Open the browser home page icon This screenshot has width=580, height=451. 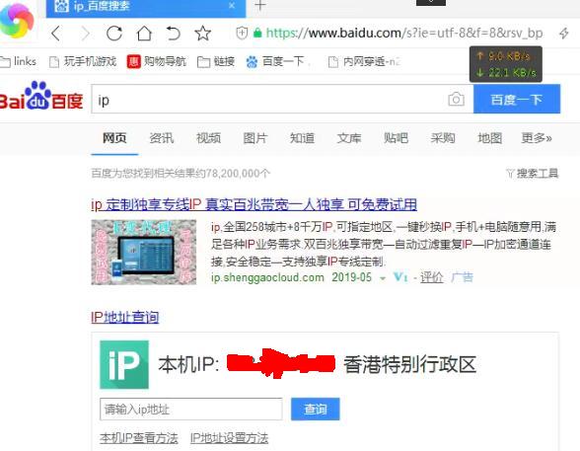144,34
